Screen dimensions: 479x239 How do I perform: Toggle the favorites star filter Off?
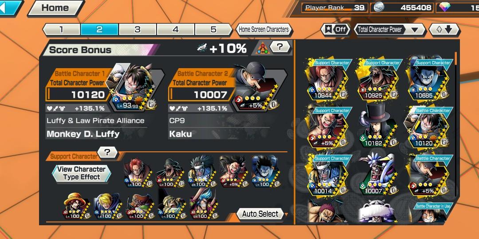click(335, 30)
